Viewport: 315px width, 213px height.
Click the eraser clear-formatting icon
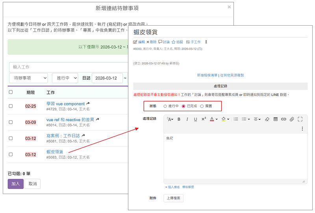pyautogui.click(x=267, y=119)
